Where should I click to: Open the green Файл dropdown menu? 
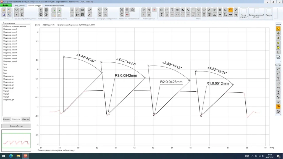point(6,5)
